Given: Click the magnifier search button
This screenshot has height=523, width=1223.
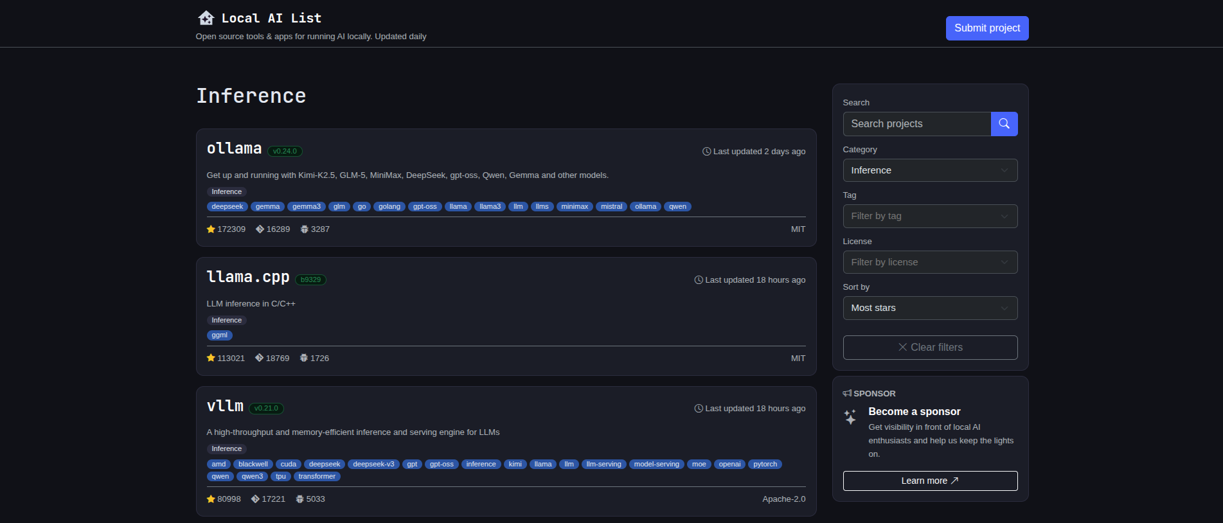Looking at the screenshot, I should [x=1004, y=124].
